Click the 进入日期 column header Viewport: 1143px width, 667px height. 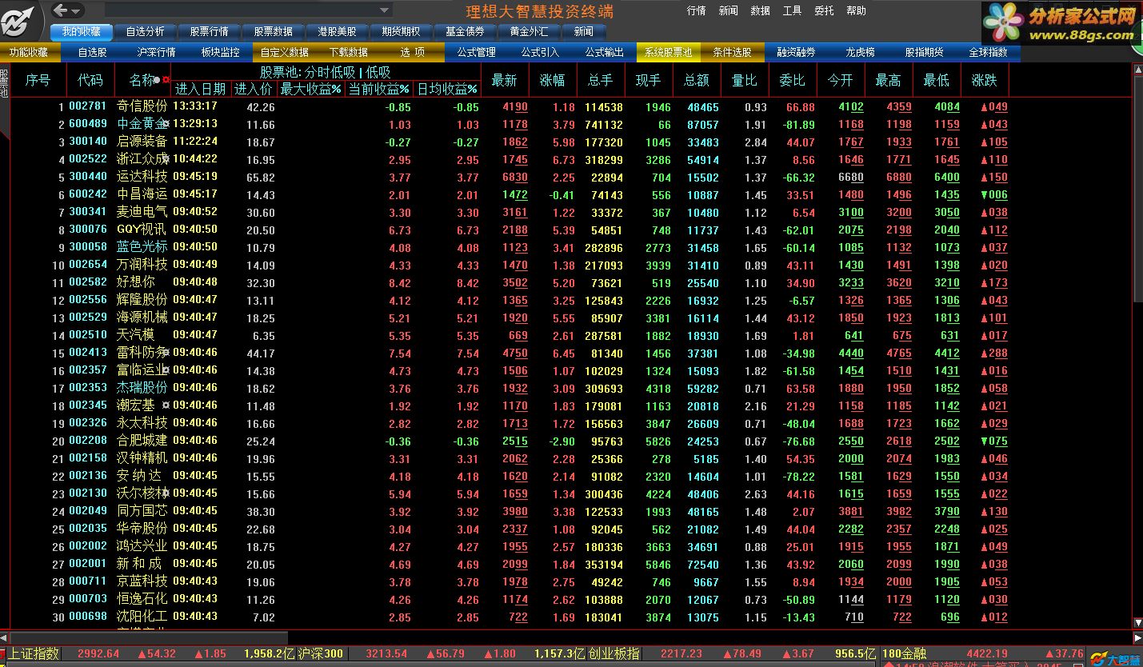coord(201,89)
